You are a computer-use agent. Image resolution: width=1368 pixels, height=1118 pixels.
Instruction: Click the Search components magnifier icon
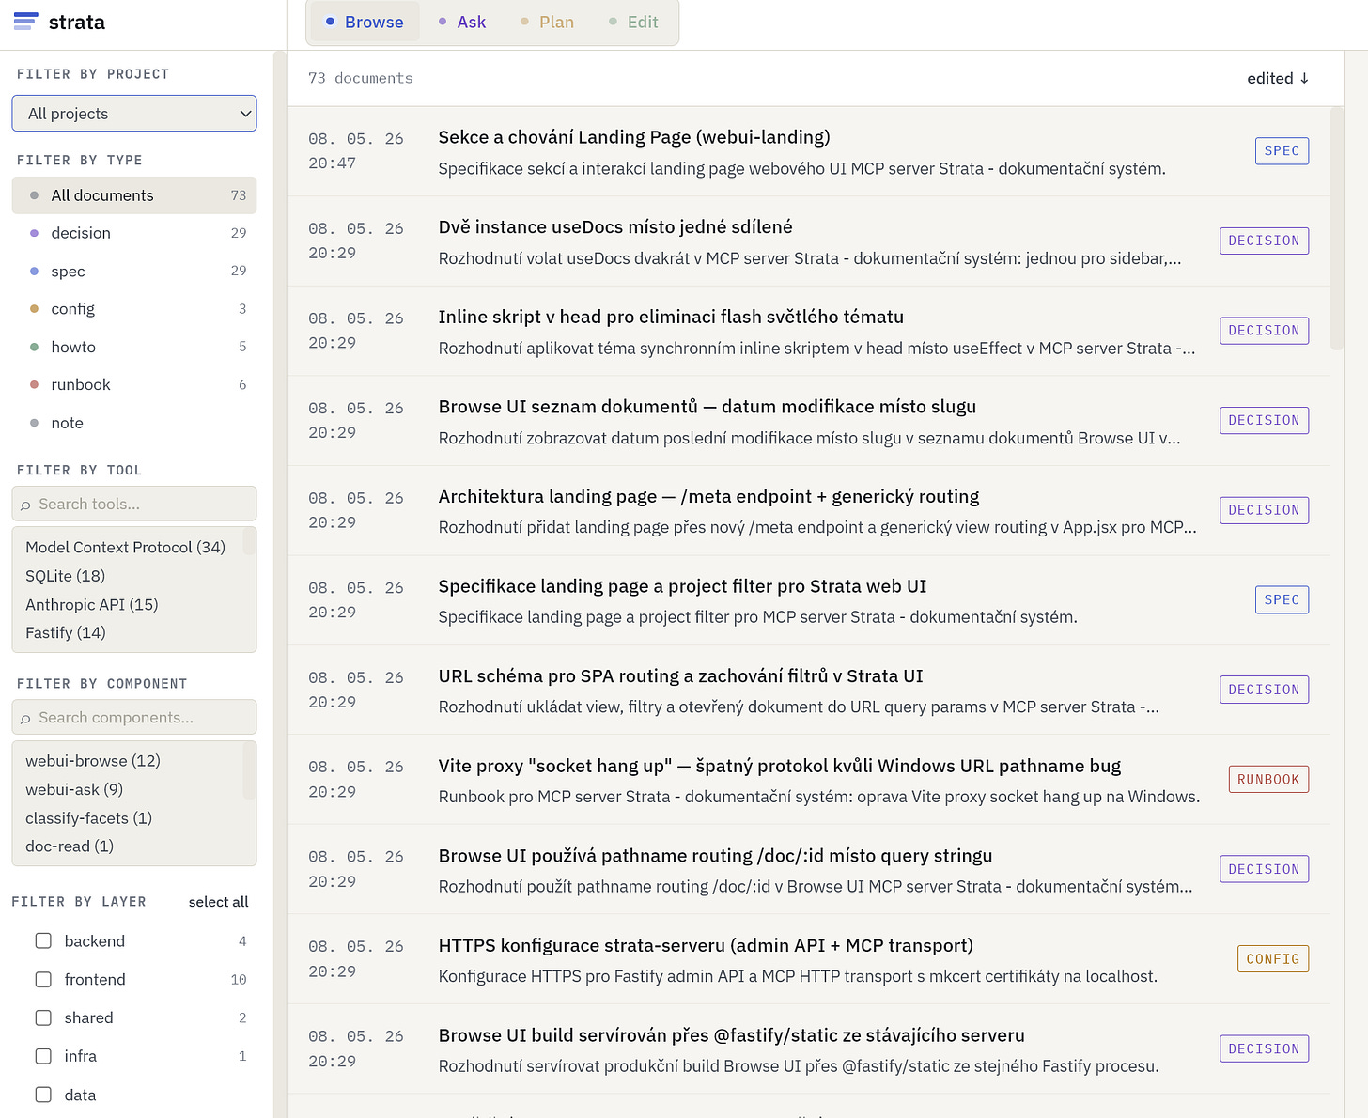pos(25,718)
